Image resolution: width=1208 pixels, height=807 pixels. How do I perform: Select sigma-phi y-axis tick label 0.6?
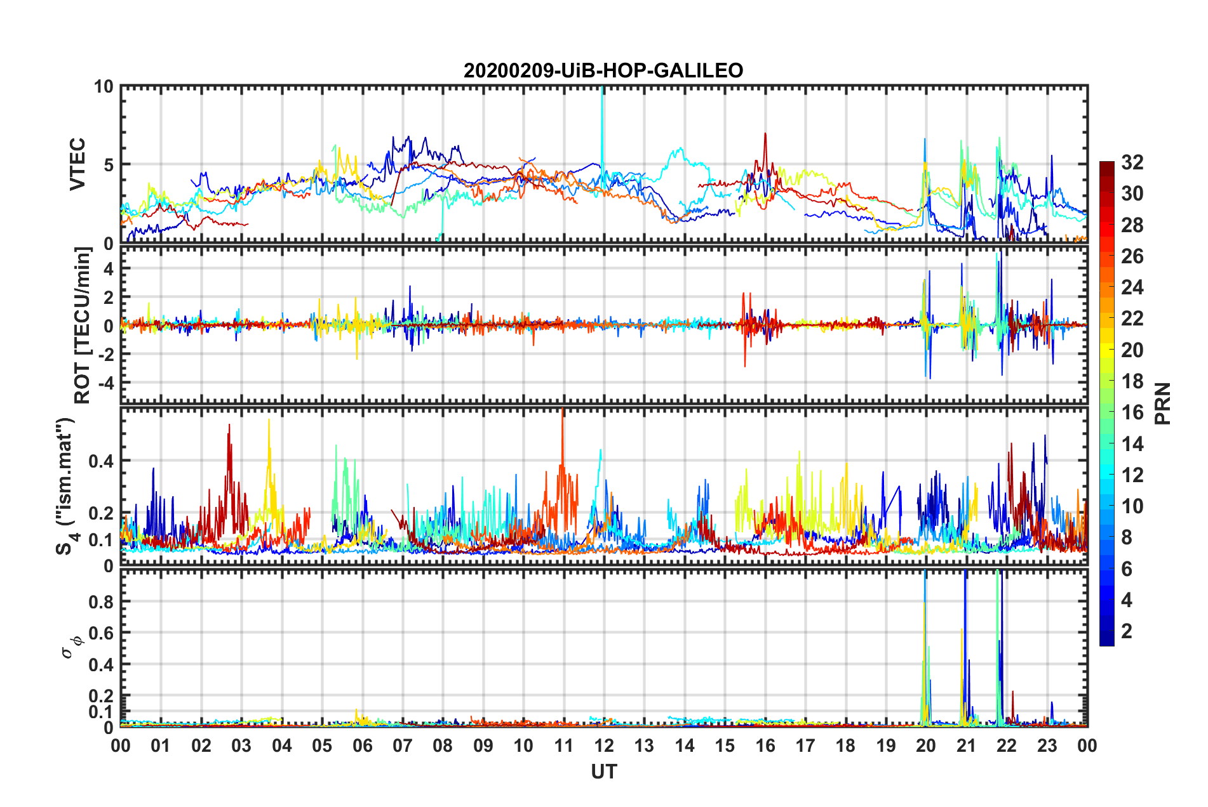[x=101, y=633]
